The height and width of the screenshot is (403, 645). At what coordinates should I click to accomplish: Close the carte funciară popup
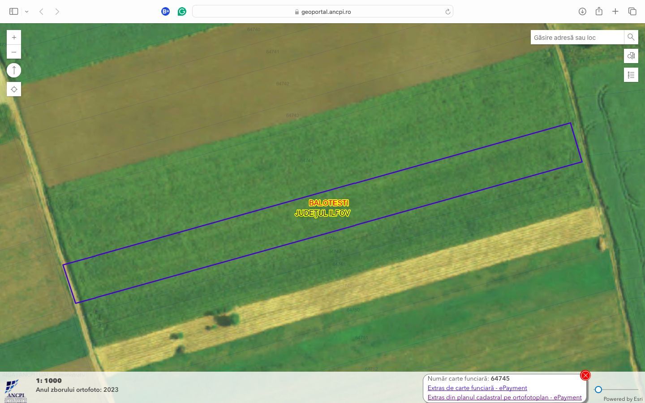pyautogui.click(x=585, y=375)
